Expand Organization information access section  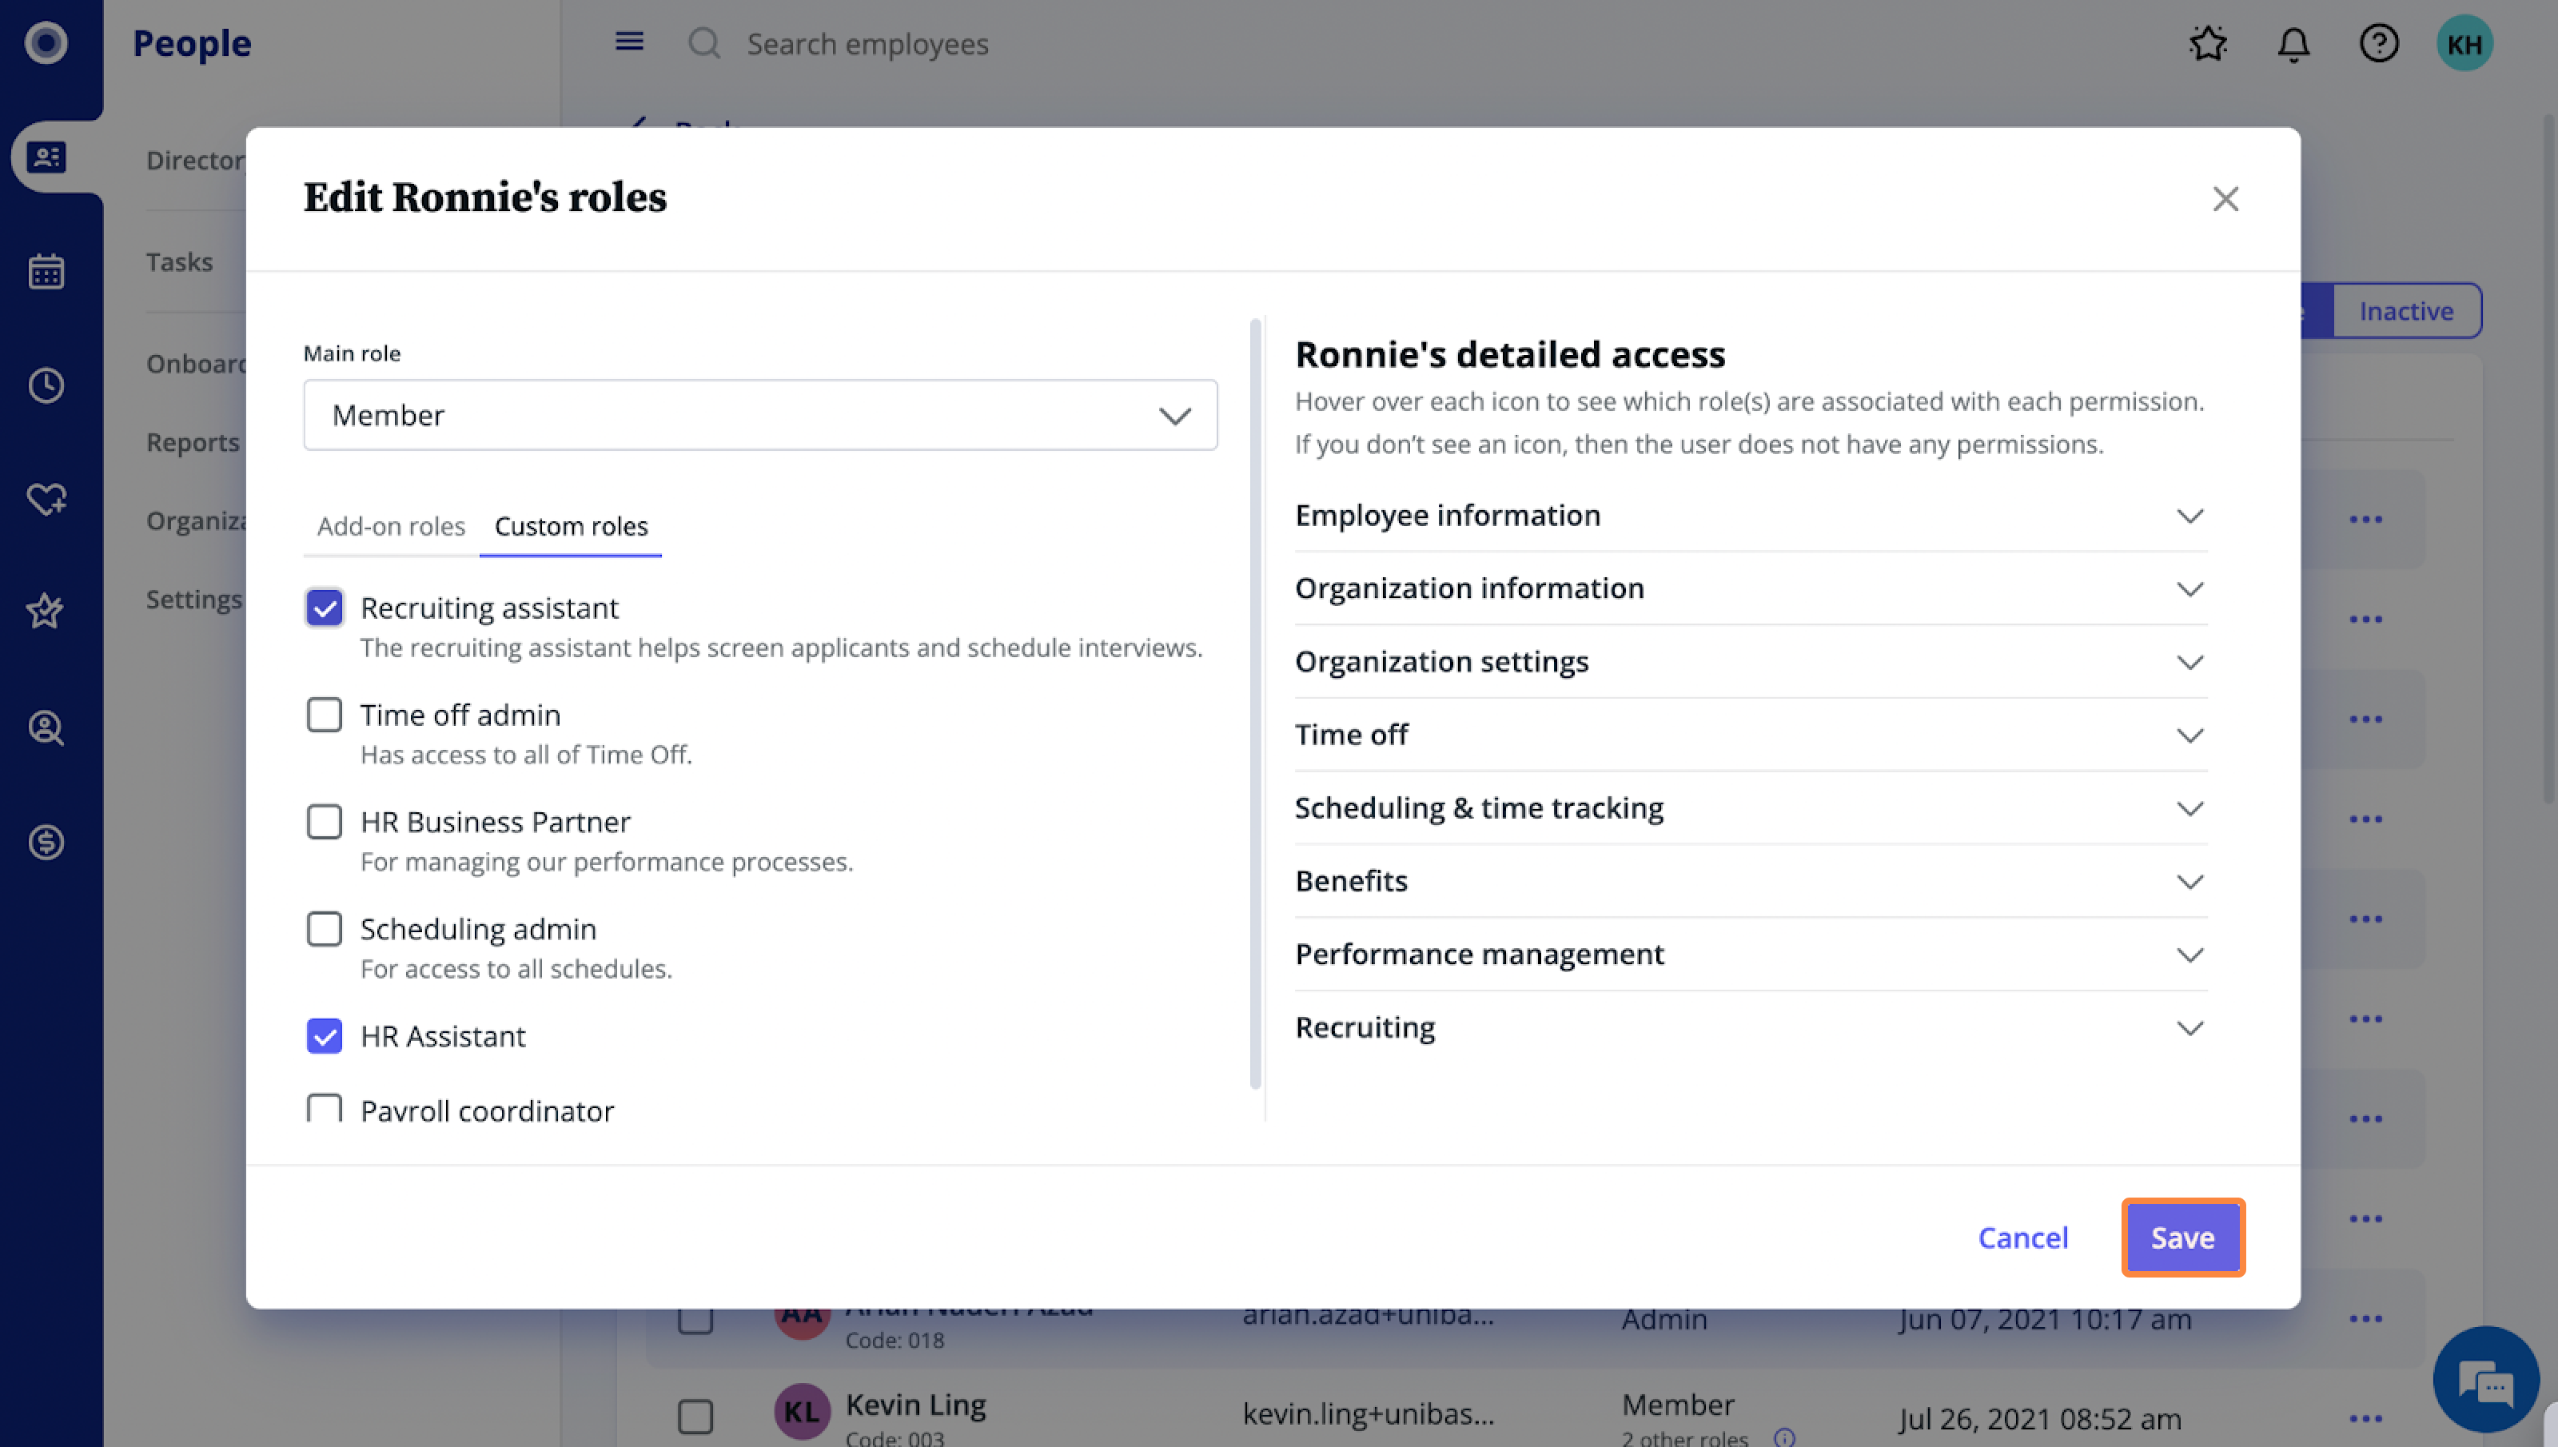click(1751, 588)
